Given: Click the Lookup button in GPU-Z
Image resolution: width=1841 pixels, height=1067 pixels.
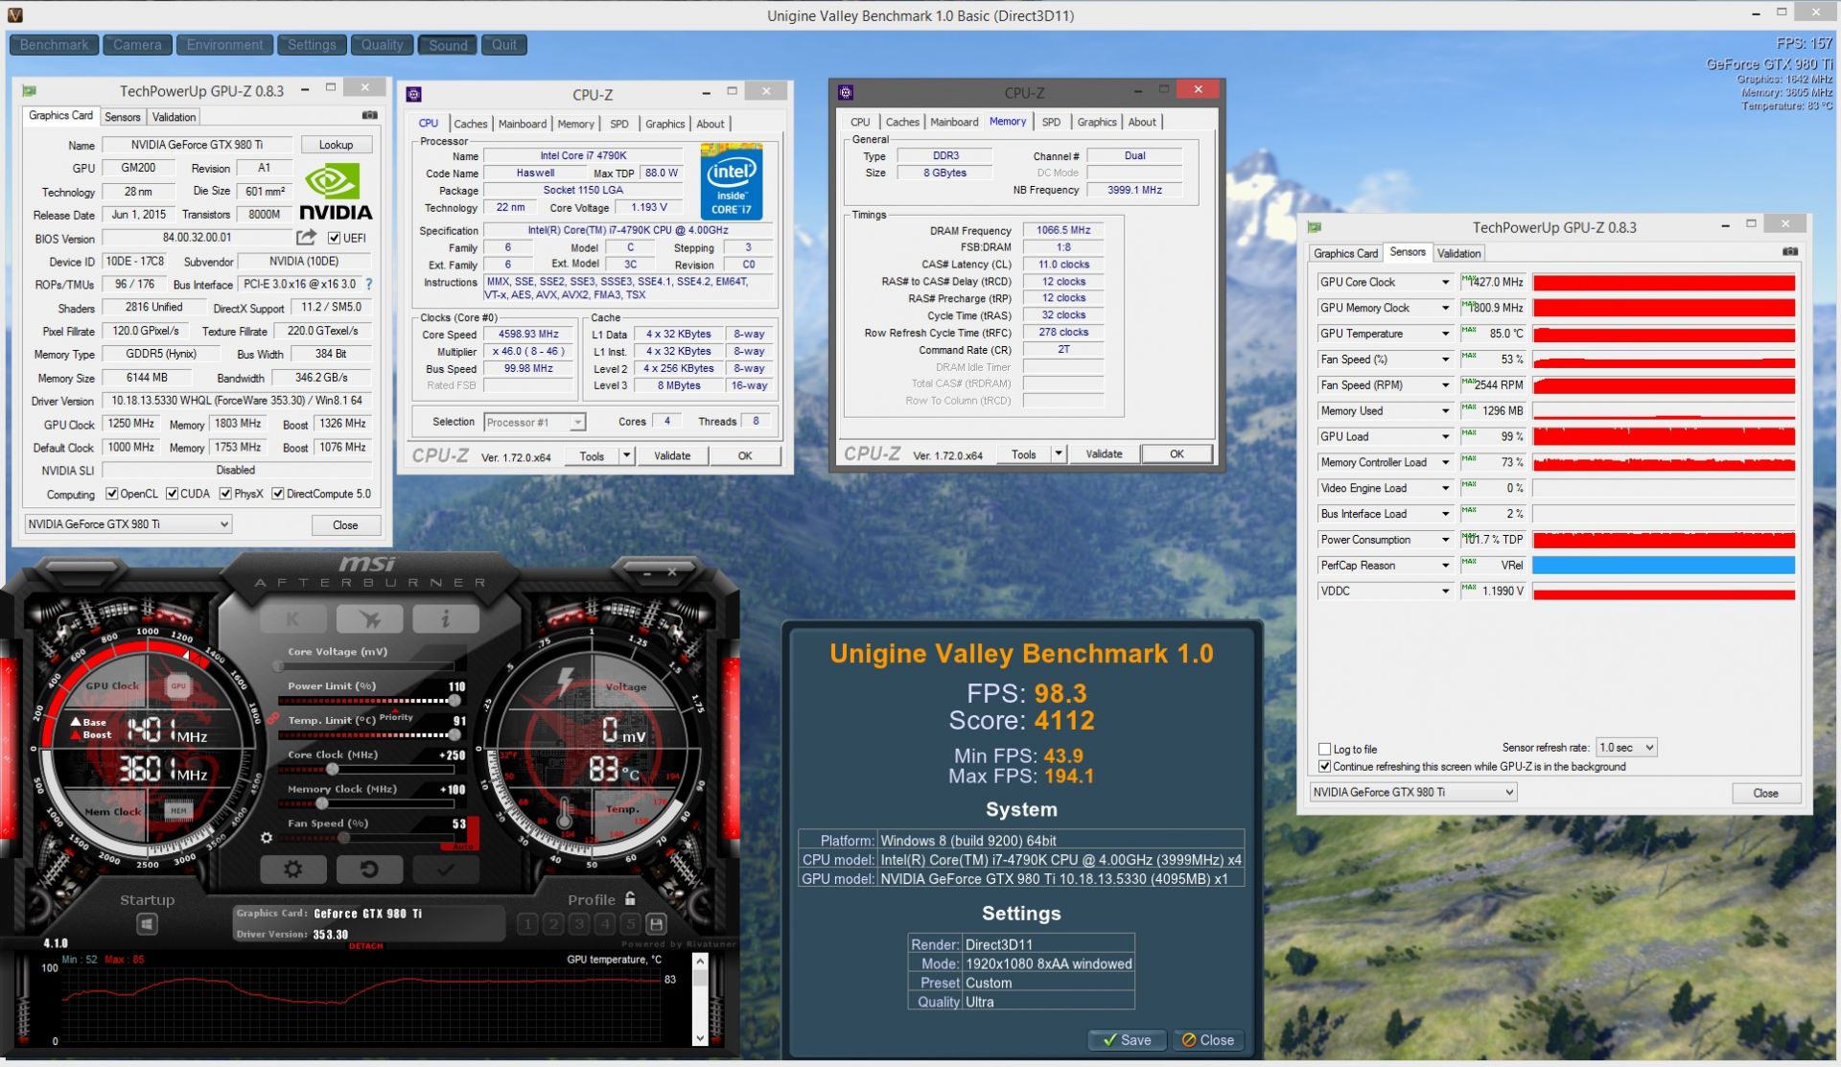Looking at the screenshot, I should 336,145.
